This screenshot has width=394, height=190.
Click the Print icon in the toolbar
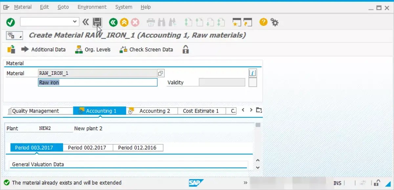(x=151, y=22)
